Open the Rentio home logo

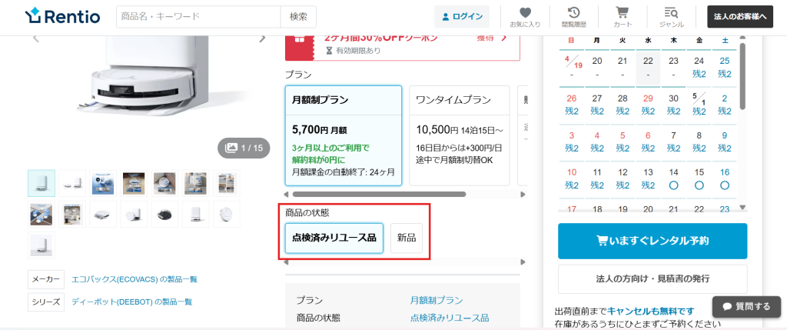(63, 17)
